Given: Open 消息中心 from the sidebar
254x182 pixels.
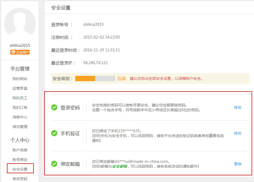Looking at the screenshot, I should (x=20, y=117).
